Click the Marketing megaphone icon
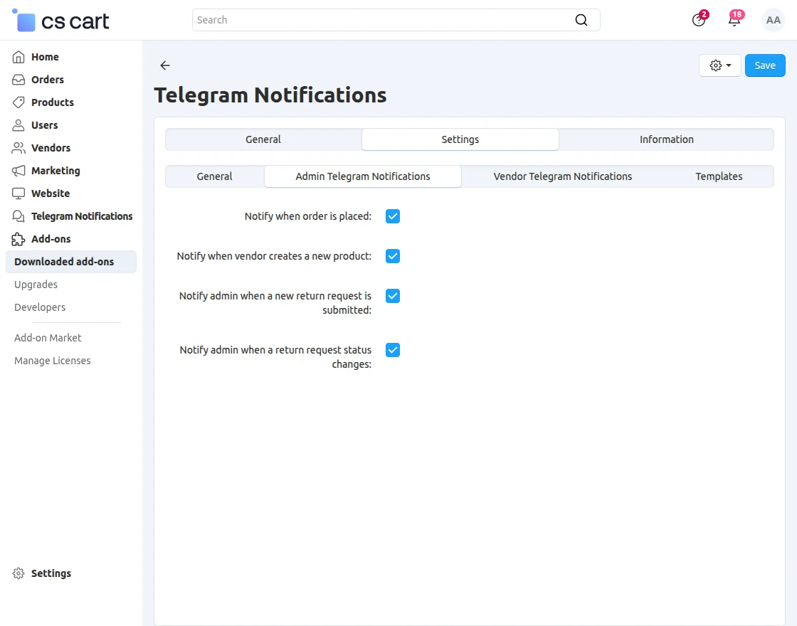This screenshot has height=626, width=797. (x=19, y=171)
